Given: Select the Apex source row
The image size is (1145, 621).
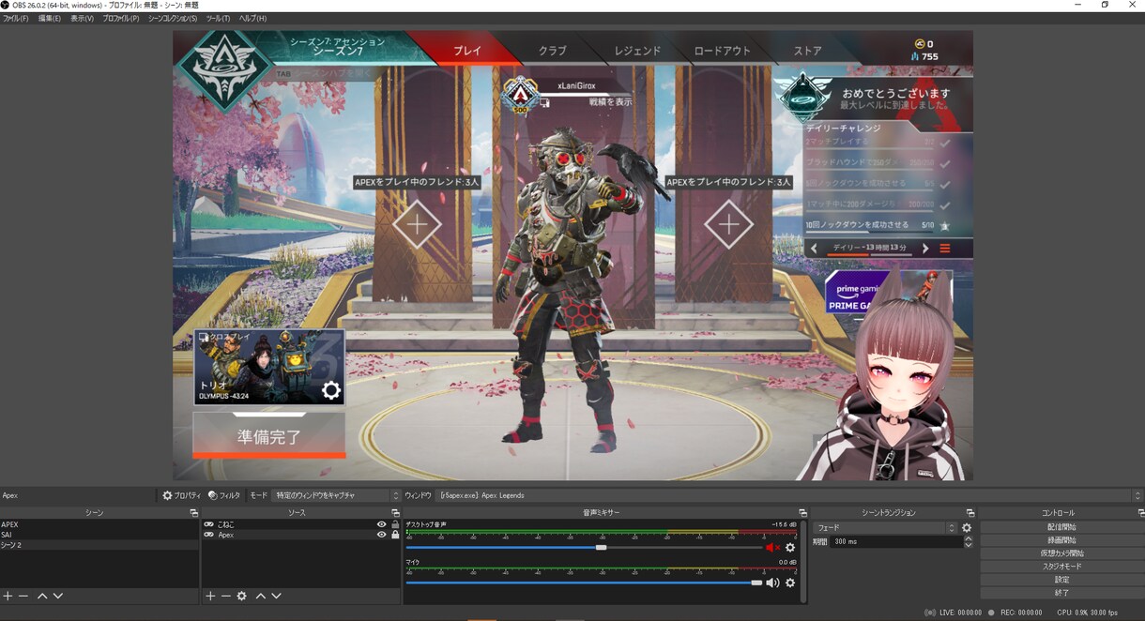Looking at the screenshot, I should pyautogui.click(x=302, y=535).
